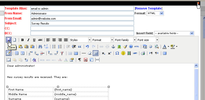
Task: Open Find with the binoculars icon
Action: coord(40,46)
